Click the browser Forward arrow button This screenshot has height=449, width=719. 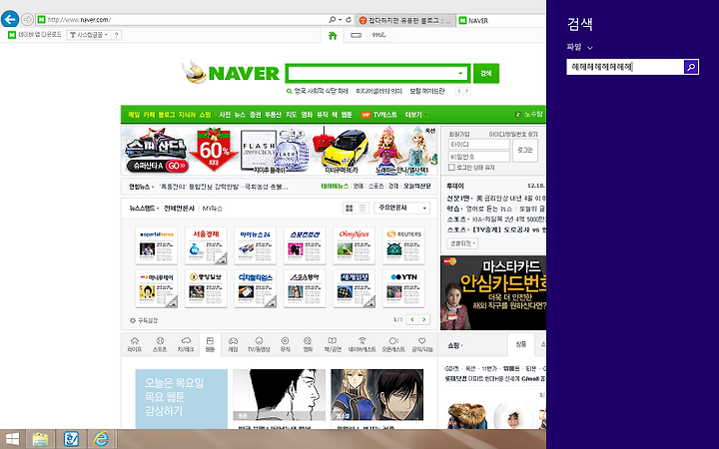28,20
